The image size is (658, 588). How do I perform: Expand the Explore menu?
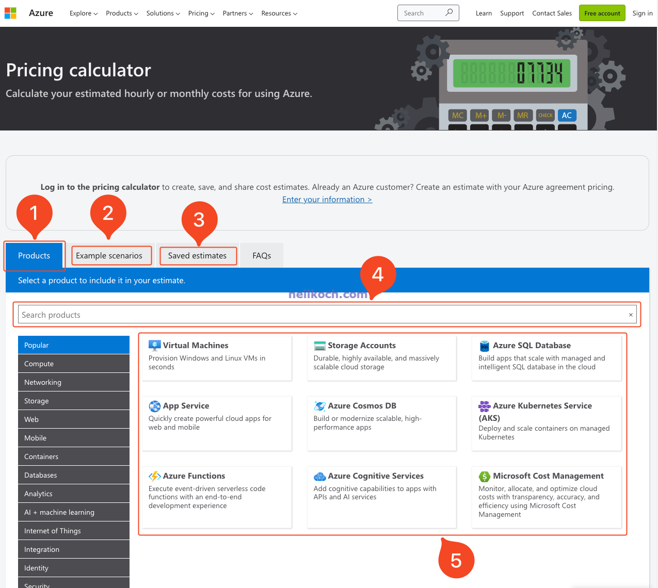click(x=84, y=13)
